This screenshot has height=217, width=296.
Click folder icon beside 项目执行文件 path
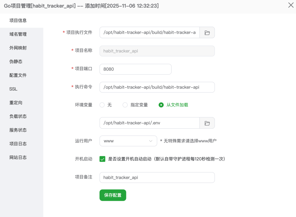tap(207, 33)
